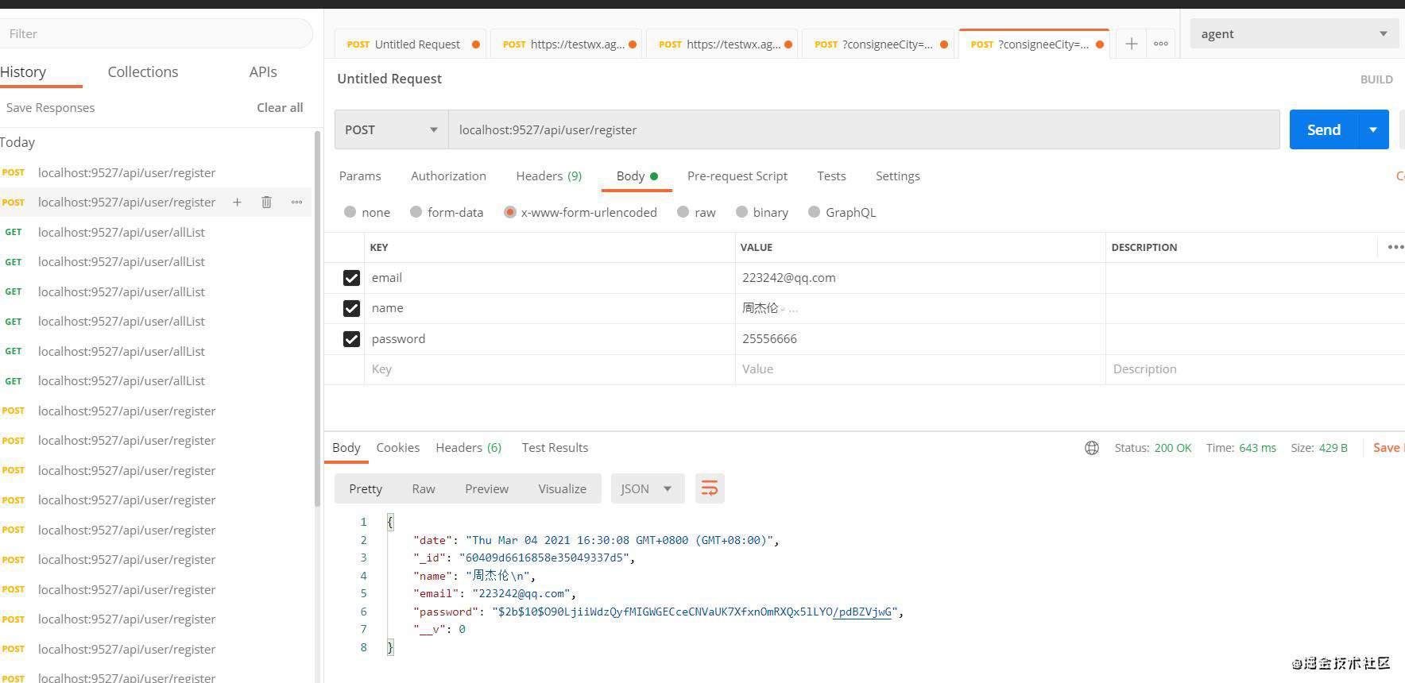Viewport: 1405px width, 683px height.
Task: Switch response view to Preview
Action: [486, 488]
